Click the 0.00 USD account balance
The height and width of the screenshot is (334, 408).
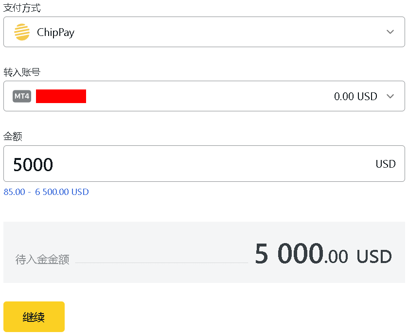[355, 96]
